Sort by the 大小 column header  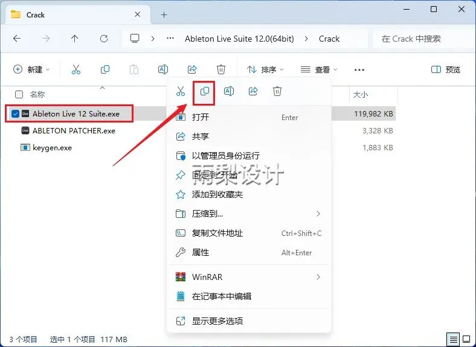tap(361, 95)
